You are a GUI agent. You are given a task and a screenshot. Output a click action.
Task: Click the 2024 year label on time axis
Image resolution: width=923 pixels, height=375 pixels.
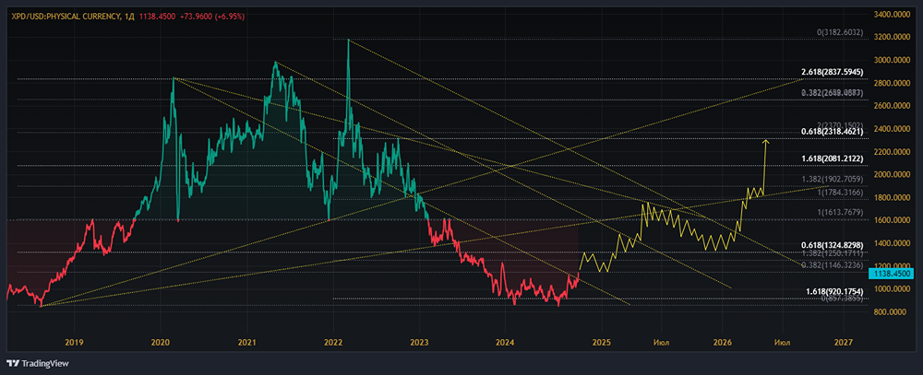(x=505, y=342)
